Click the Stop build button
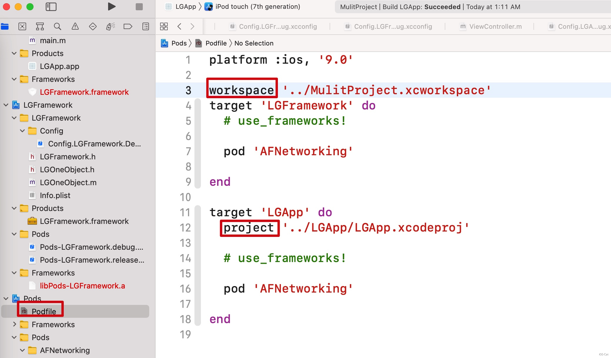 point(139,6)
